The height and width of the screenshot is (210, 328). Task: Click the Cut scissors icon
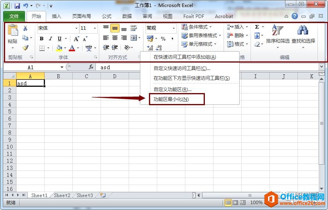pos(25,28)
